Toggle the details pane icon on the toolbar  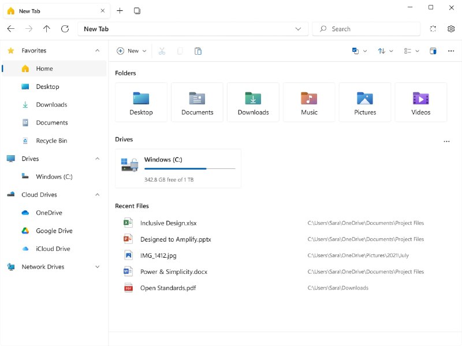[433, 51]
